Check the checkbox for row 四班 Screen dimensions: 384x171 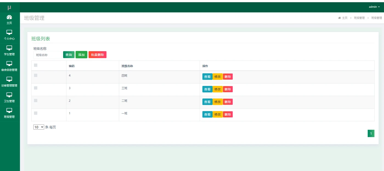(x=36, y=75)
